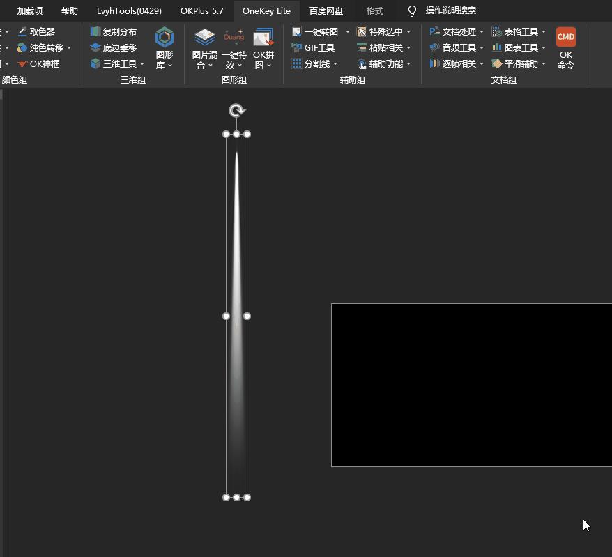Click the 表格工具 icon

(496, 31)
